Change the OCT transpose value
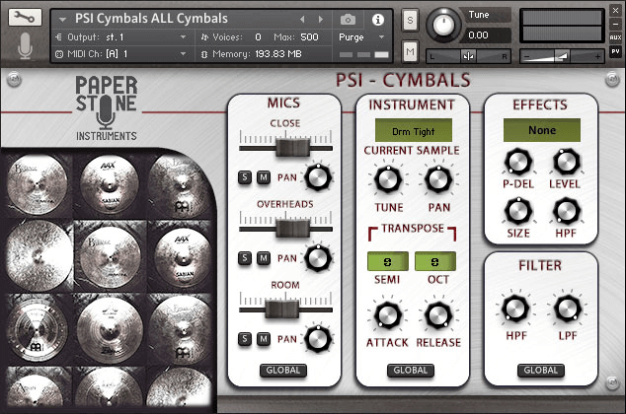 point(435,261)
